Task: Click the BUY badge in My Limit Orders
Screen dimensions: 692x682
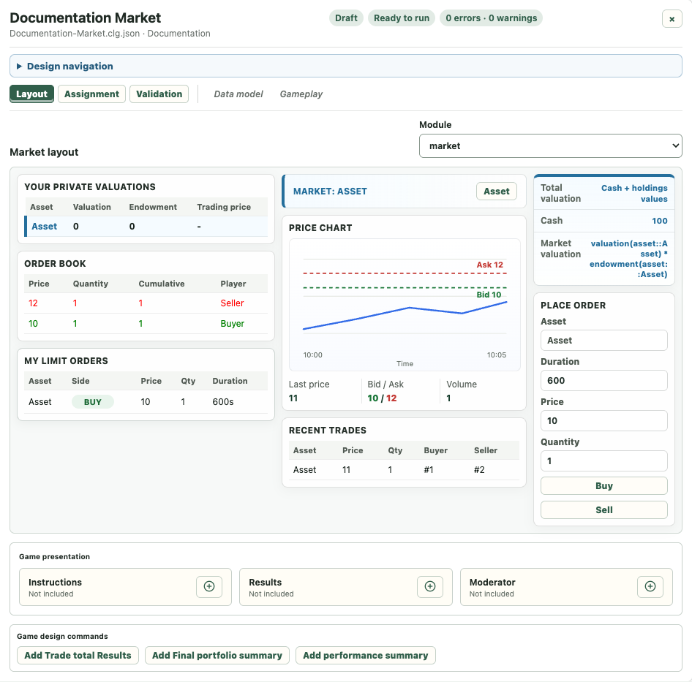Action: tap(93, 402)
